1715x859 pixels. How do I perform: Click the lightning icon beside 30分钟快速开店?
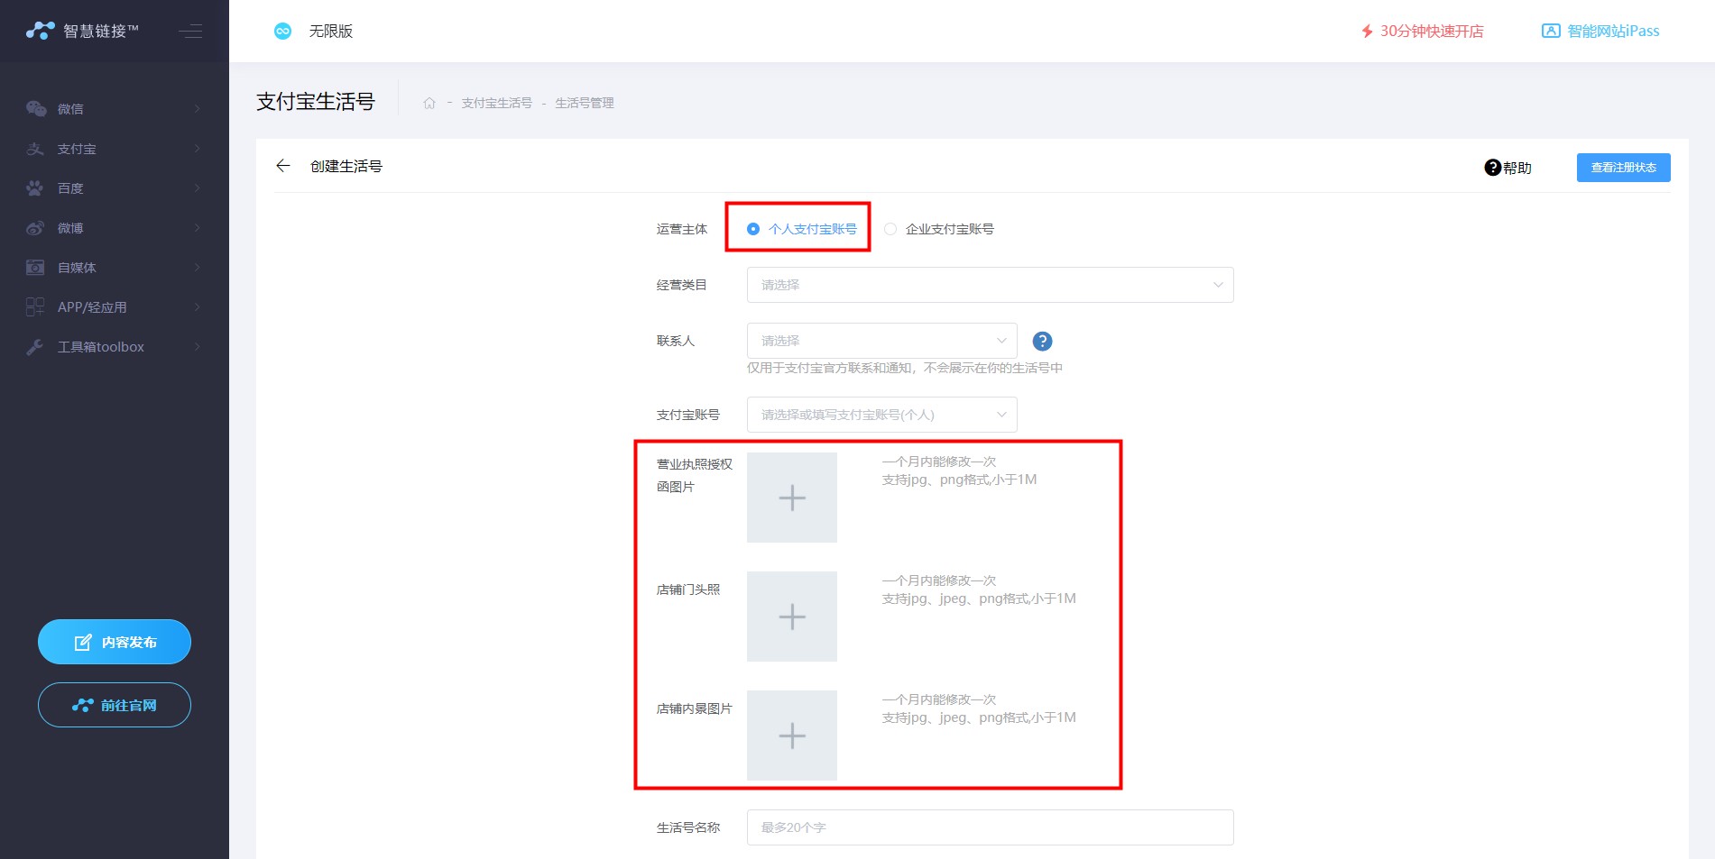1367,32
